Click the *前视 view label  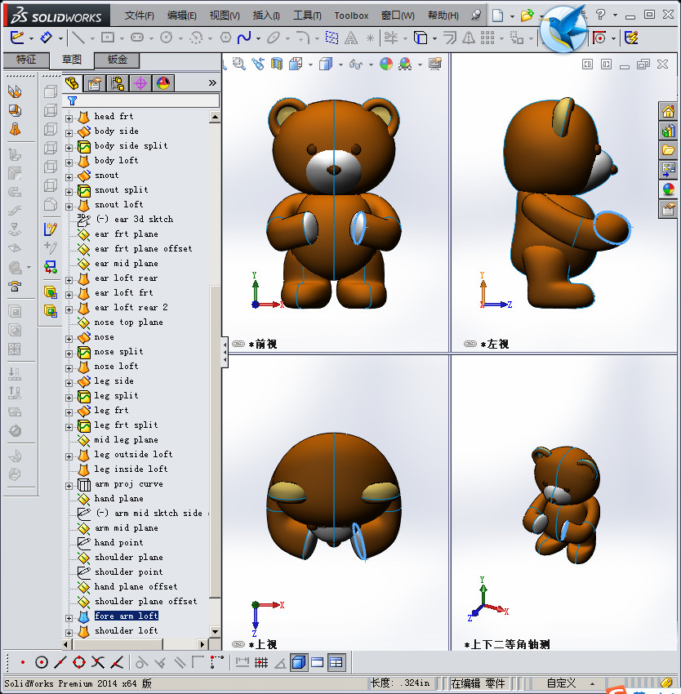click(263, 344)
